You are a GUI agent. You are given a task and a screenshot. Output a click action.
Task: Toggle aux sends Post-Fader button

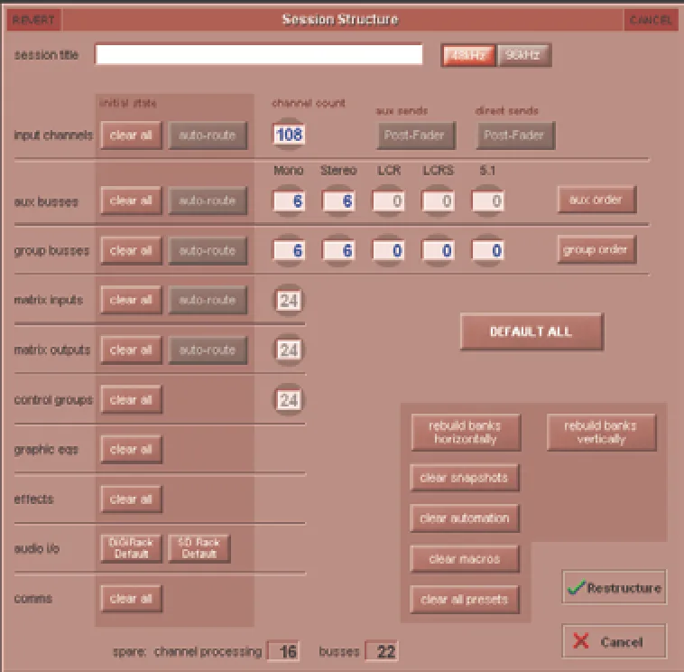coord(416,135)
